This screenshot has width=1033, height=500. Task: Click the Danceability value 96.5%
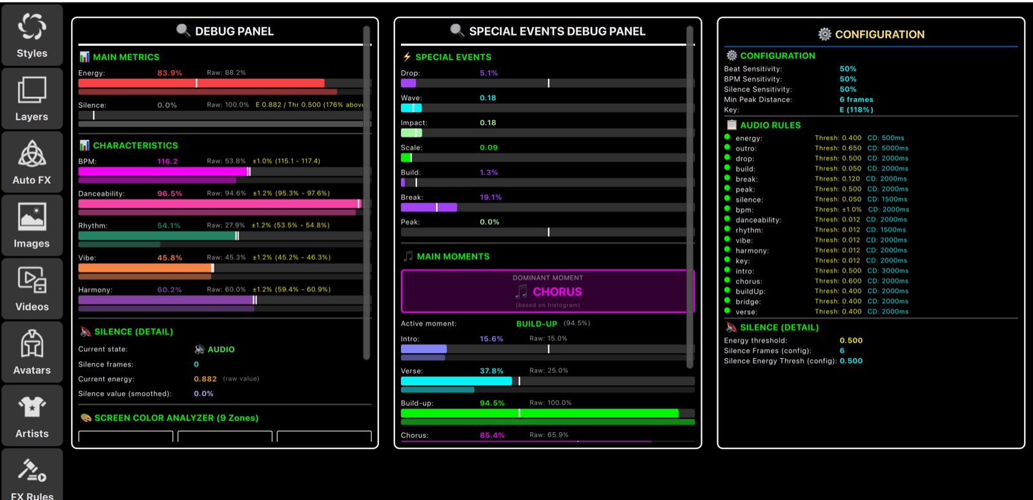pyautogui.click(x=170, y=194)
